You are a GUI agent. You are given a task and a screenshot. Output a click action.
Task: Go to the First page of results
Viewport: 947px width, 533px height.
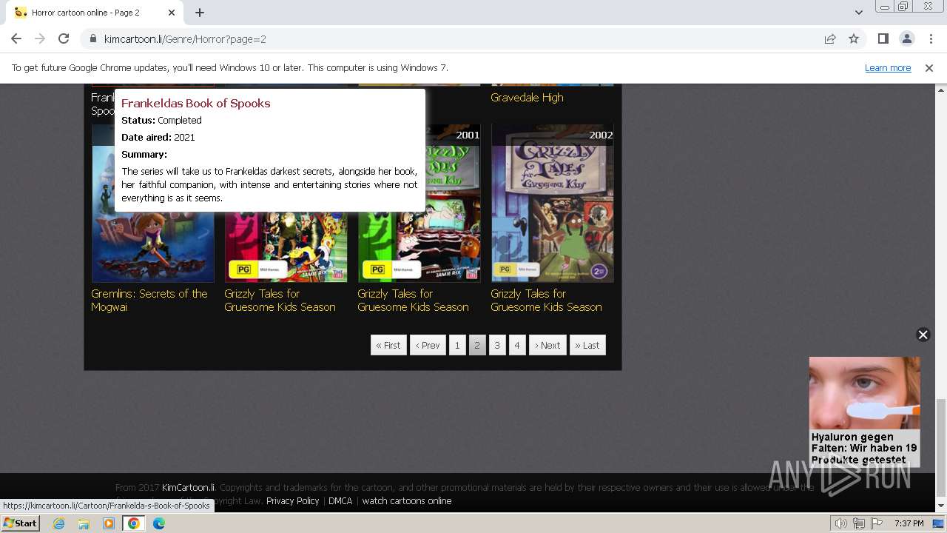(388, 345)
